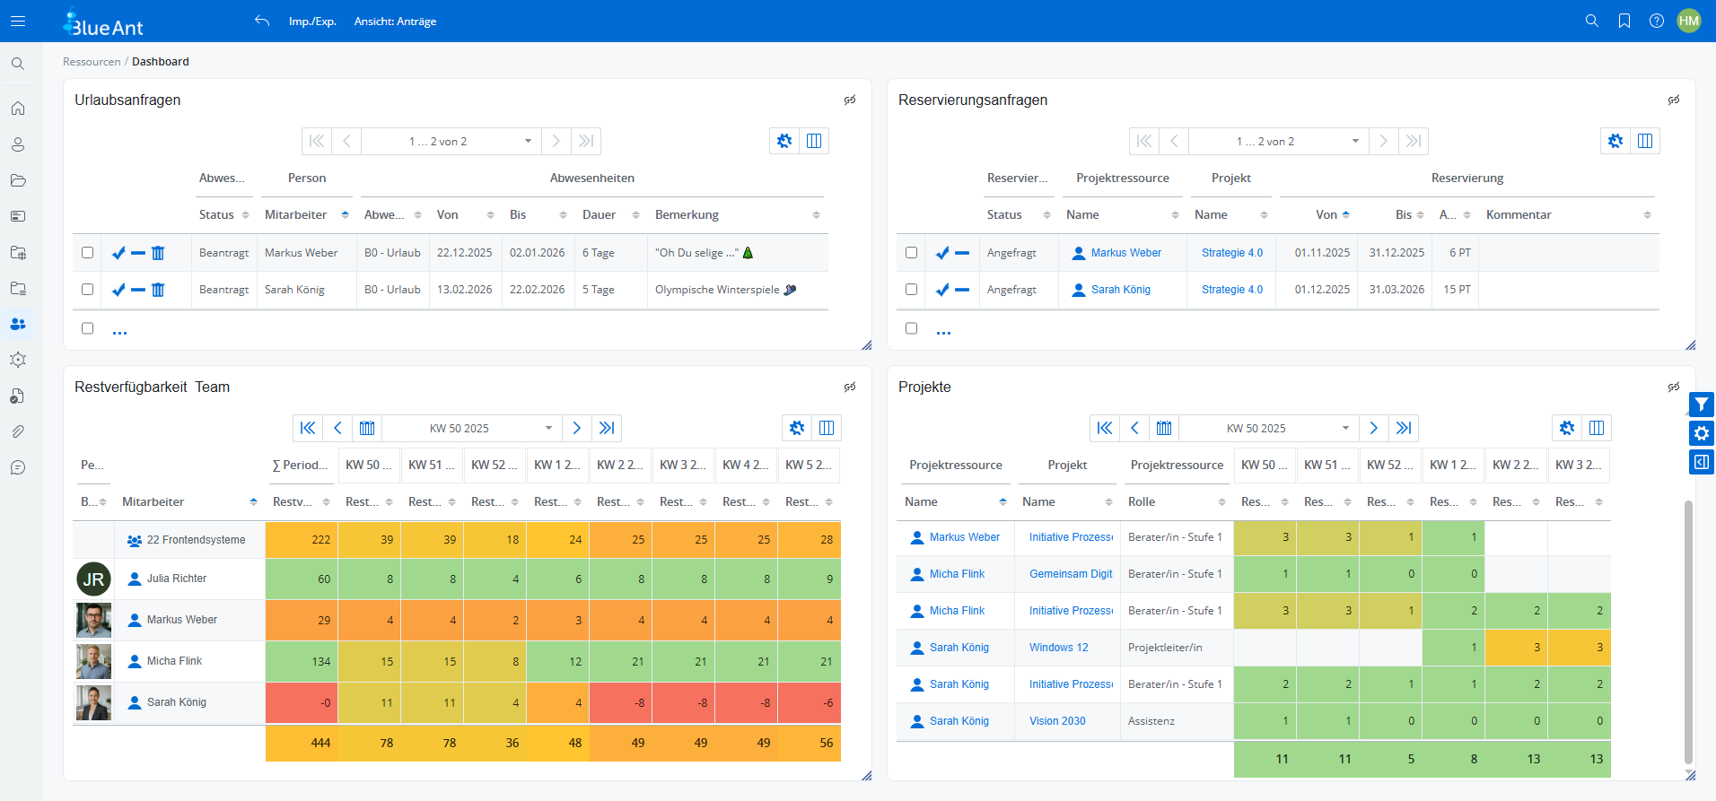Open the Windows 12 project link
Image resolution: width=1716 pixels, height=801 pixels.
(x=1058, y=648)
